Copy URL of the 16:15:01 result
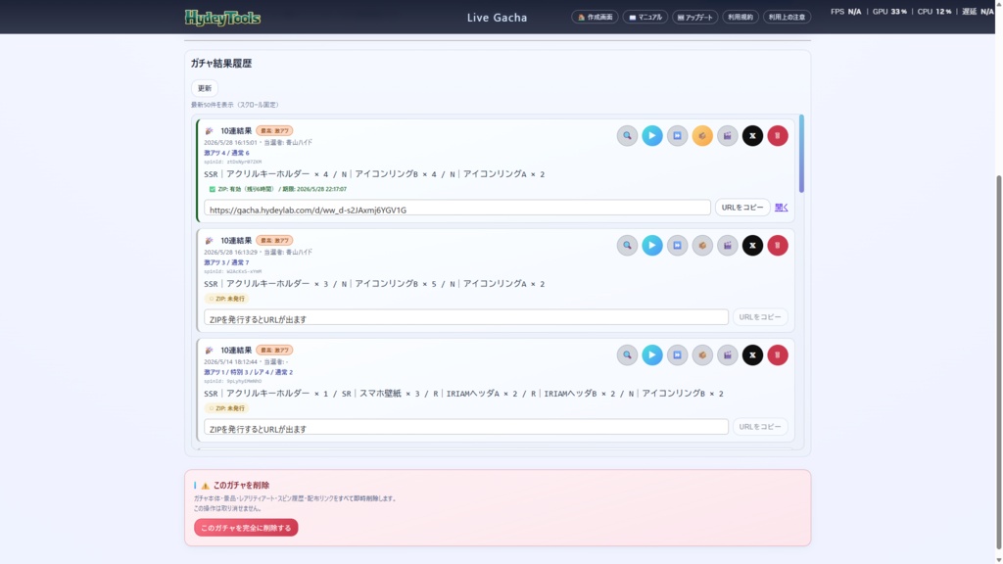 (742, 208)
